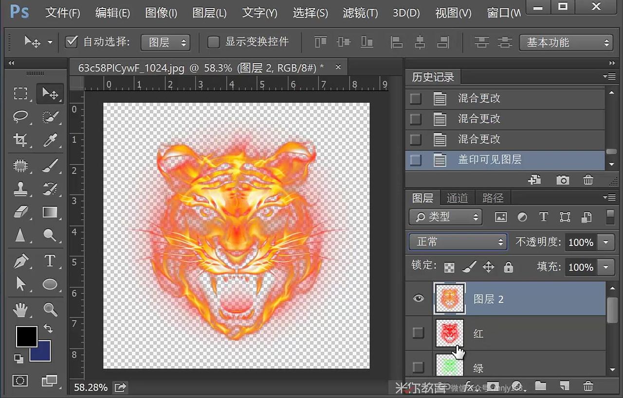The image size is (623, 398).
Task: Switch to the 通道 tab
Action: (x=457, y=198)
